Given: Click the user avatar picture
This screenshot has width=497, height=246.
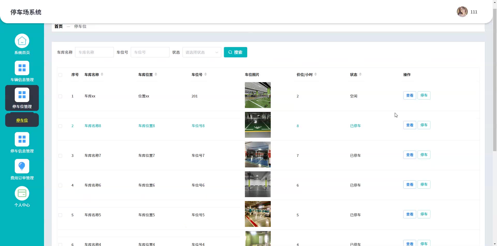Looking at the screenshot, I should [462, 12].
